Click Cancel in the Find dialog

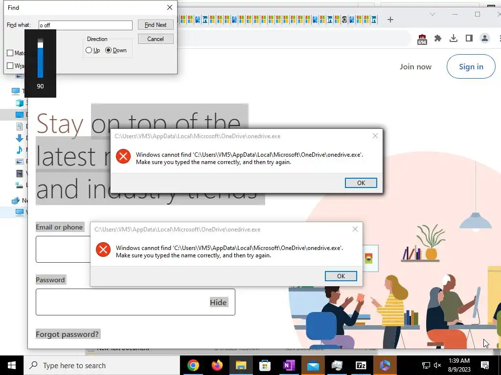[156, 39]
